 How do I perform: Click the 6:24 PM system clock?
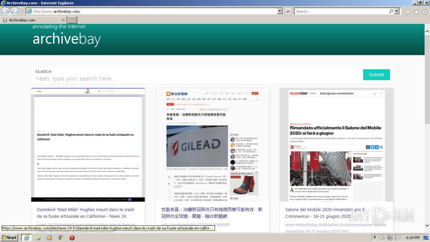[413, 238]
